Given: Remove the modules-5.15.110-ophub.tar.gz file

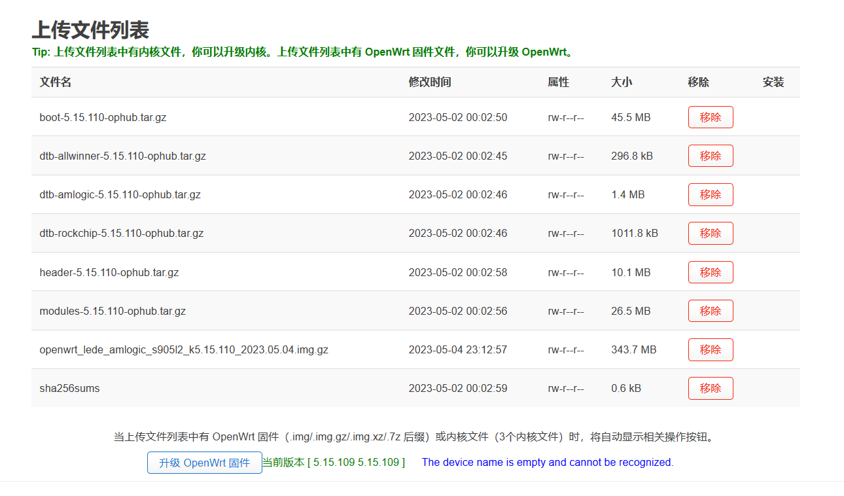Looking at the screenshot, I should 711,310.
